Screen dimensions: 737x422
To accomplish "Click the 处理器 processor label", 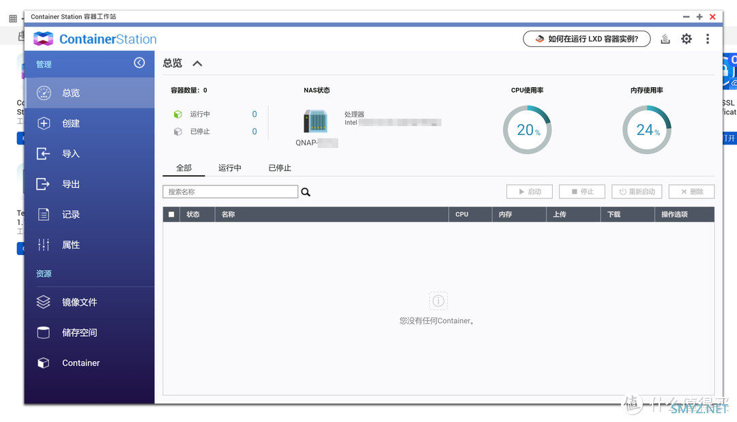I will [x=354, y=114].
